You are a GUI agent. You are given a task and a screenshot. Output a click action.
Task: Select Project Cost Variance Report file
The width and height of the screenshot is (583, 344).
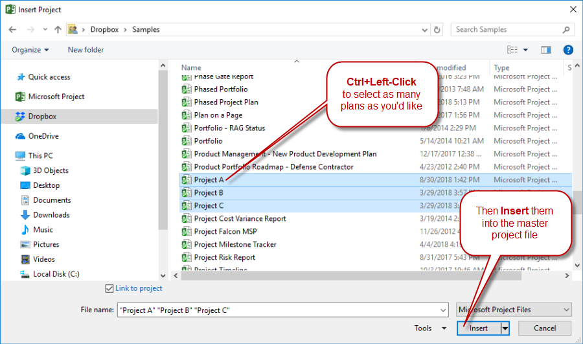coord(240,219)
